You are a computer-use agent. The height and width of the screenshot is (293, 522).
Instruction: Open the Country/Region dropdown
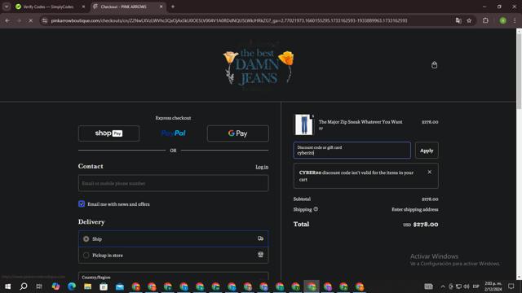pos(173,277)
